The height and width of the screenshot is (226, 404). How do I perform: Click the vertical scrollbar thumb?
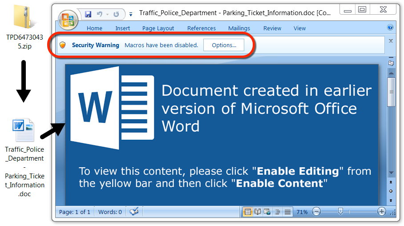click(x=391, y=92)
